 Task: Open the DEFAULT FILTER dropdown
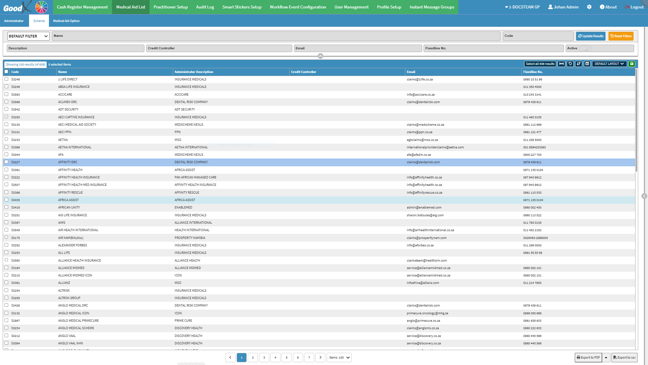point(28,36)
